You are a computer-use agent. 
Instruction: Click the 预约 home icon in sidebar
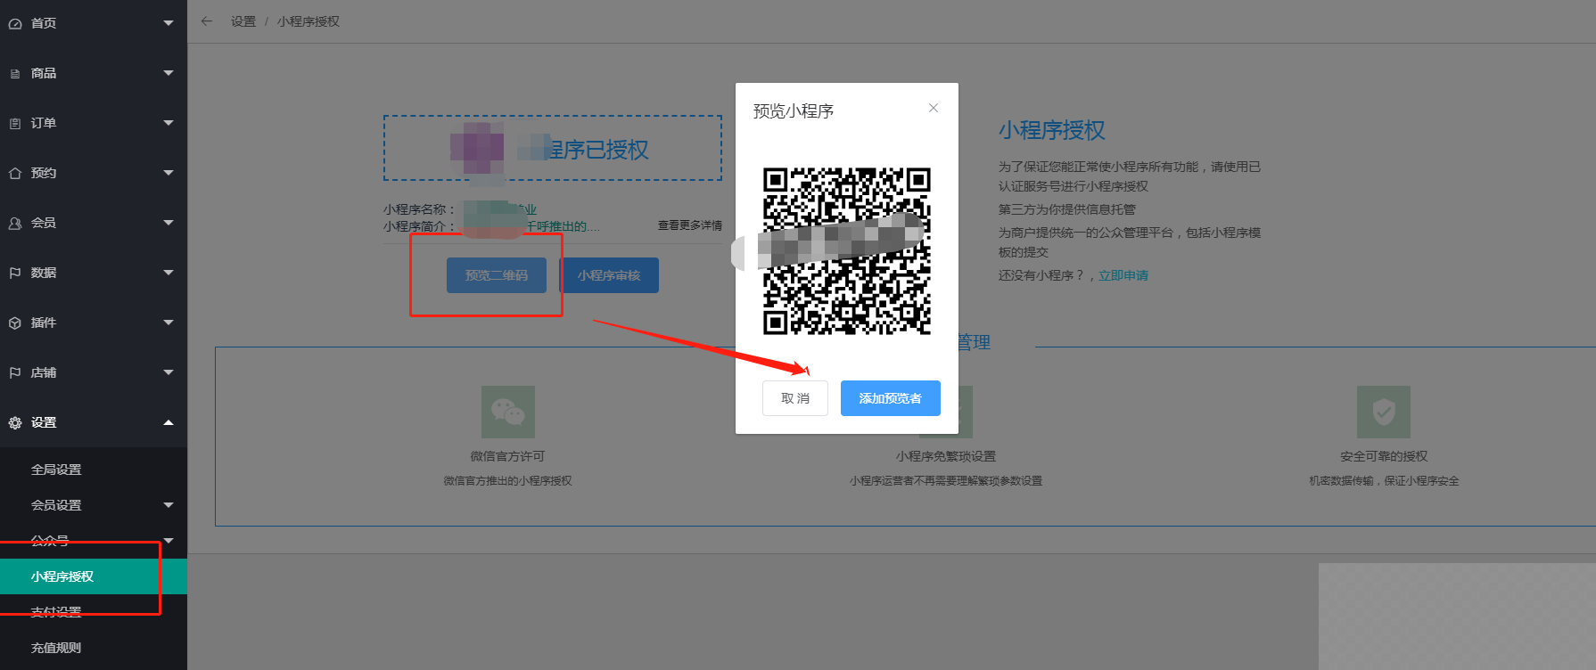(x=15, y=173)
